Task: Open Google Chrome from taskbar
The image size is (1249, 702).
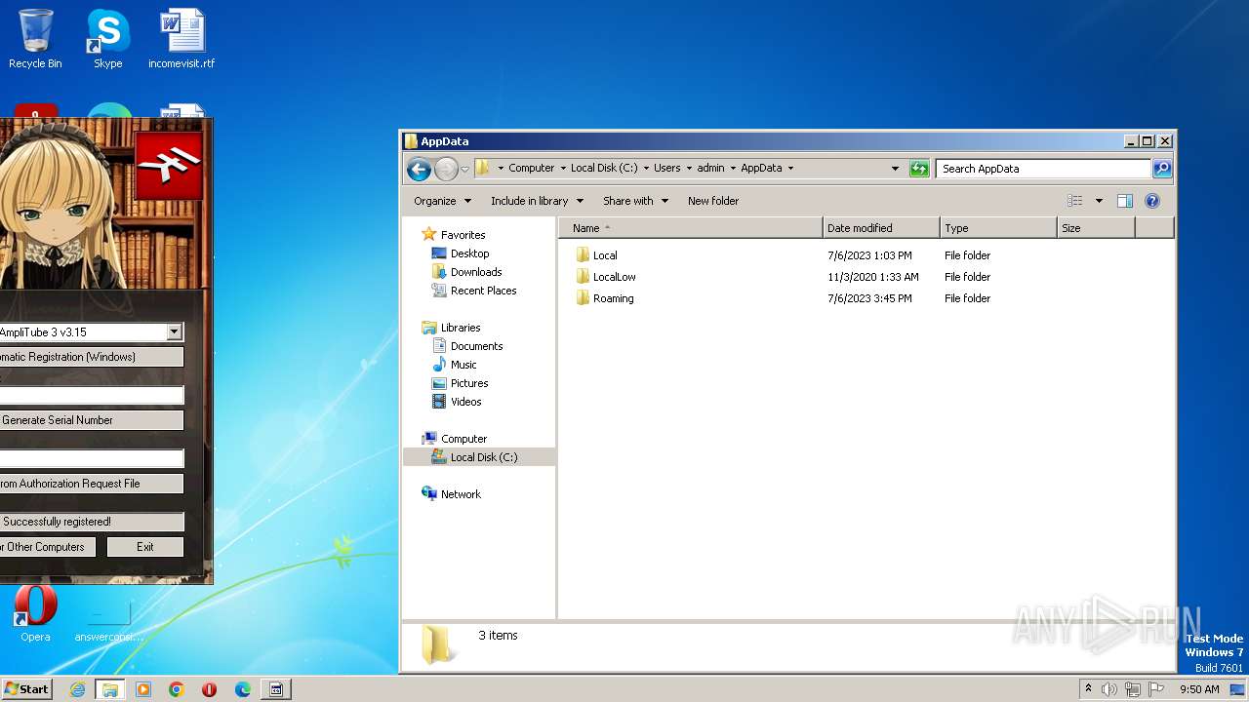Action: point(177,689)
